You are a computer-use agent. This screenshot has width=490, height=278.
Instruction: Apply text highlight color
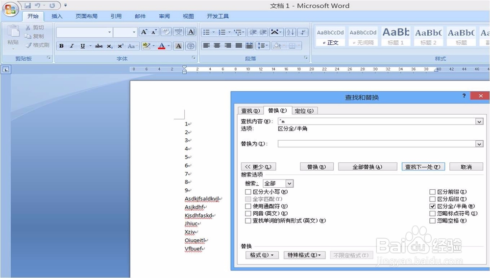click(x=146, y=46)
